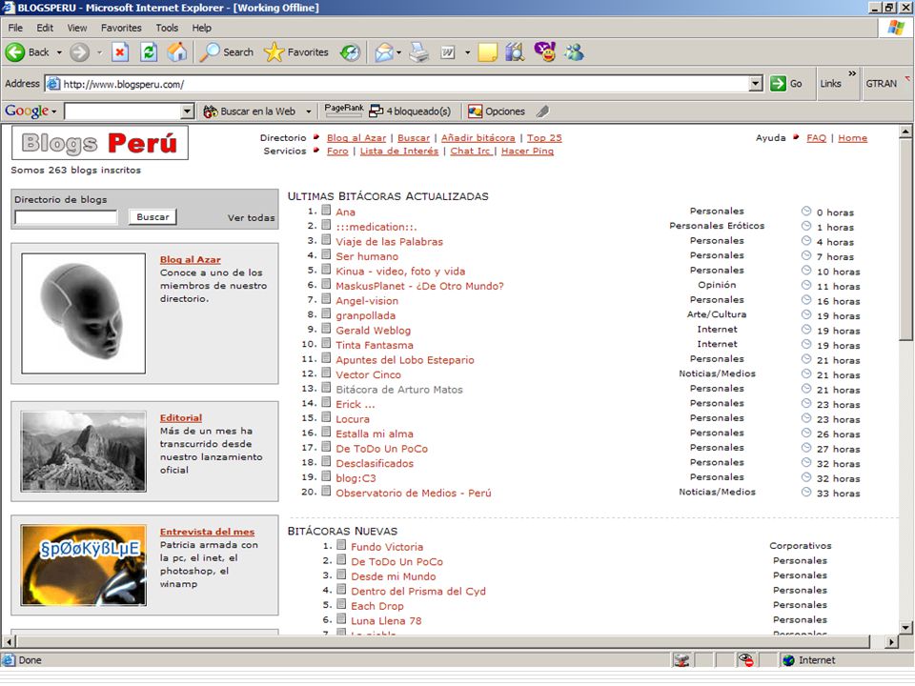915x686 pixels.
Task: Click the Buscar button in Directorio de blogs
Action: [152, 217]
